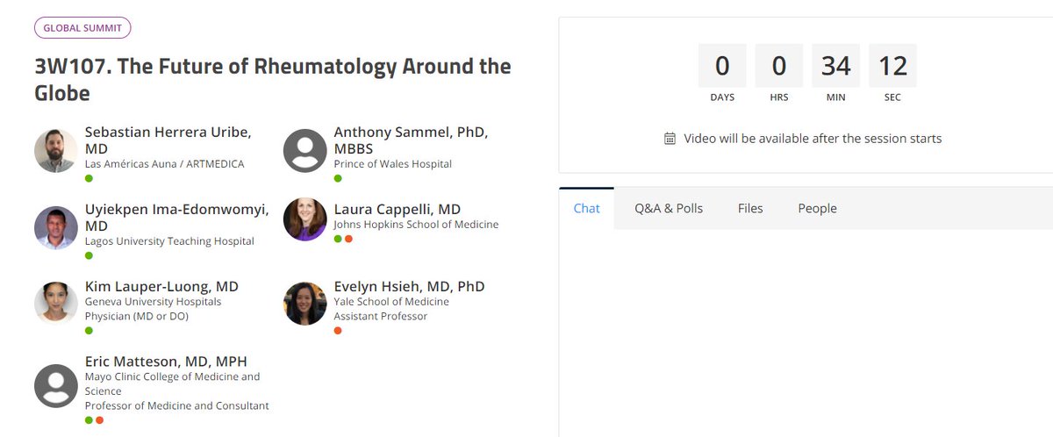Click the calendar icon beside video notice

click(x=670, y=139)
